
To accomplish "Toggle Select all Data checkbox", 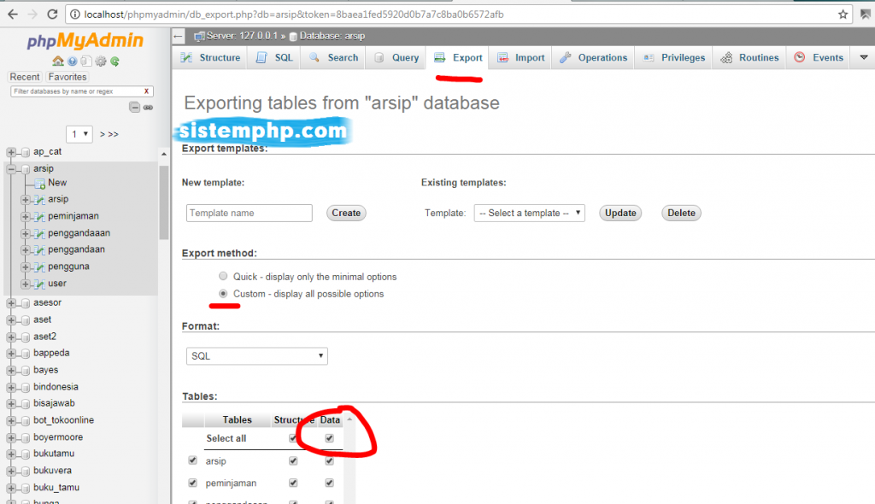I will tap(329, 438).
